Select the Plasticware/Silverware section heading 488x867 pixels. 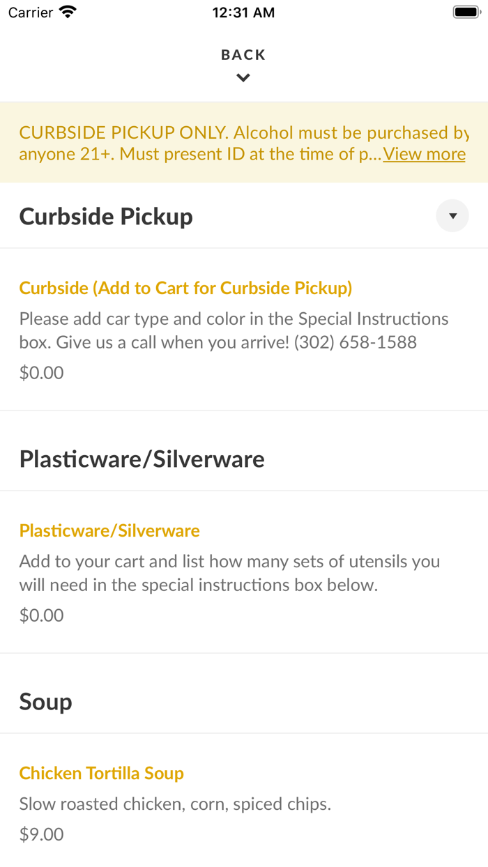142,459
